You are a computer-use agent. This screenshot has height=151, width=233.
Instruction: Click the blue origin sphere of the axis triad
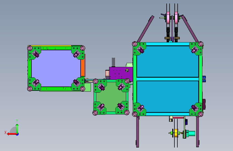17,134
